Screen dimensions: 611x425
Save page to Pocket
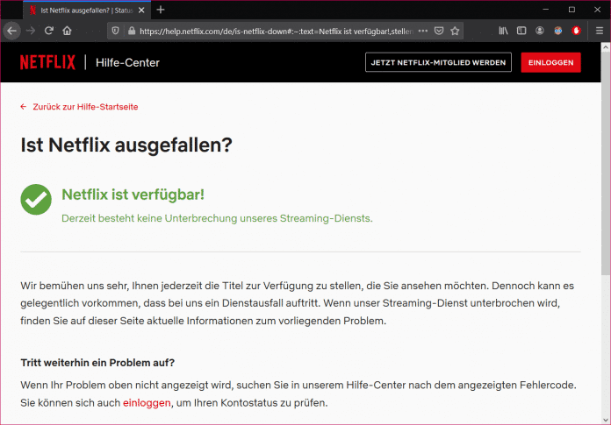(439, 31)
